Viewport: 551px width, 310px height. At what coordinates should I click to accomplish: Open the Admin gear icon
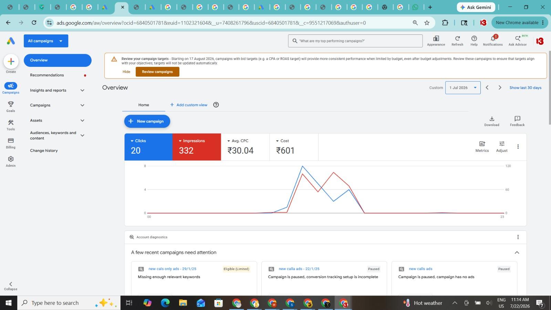click(11, 159)
